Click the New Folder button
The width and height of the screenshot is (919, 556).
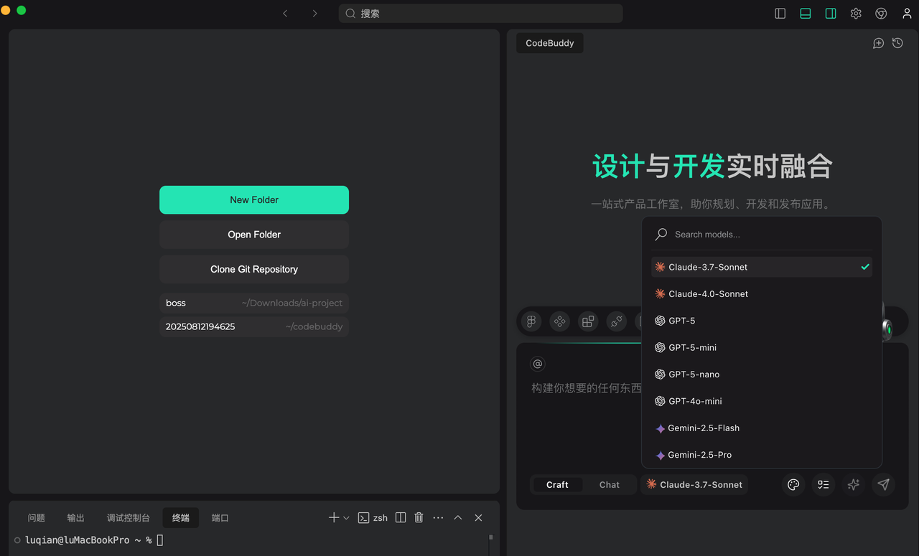pyautogui.click(x=253, y=199)
